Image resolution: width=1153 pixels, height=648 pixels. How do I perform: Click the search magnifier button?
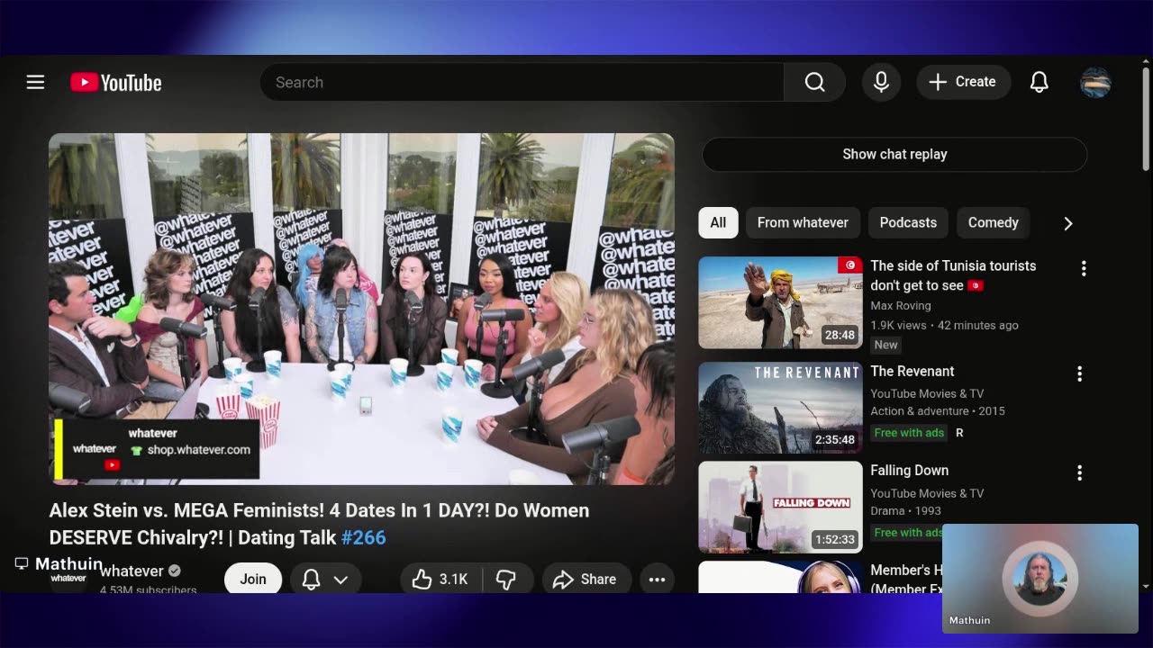814,82
